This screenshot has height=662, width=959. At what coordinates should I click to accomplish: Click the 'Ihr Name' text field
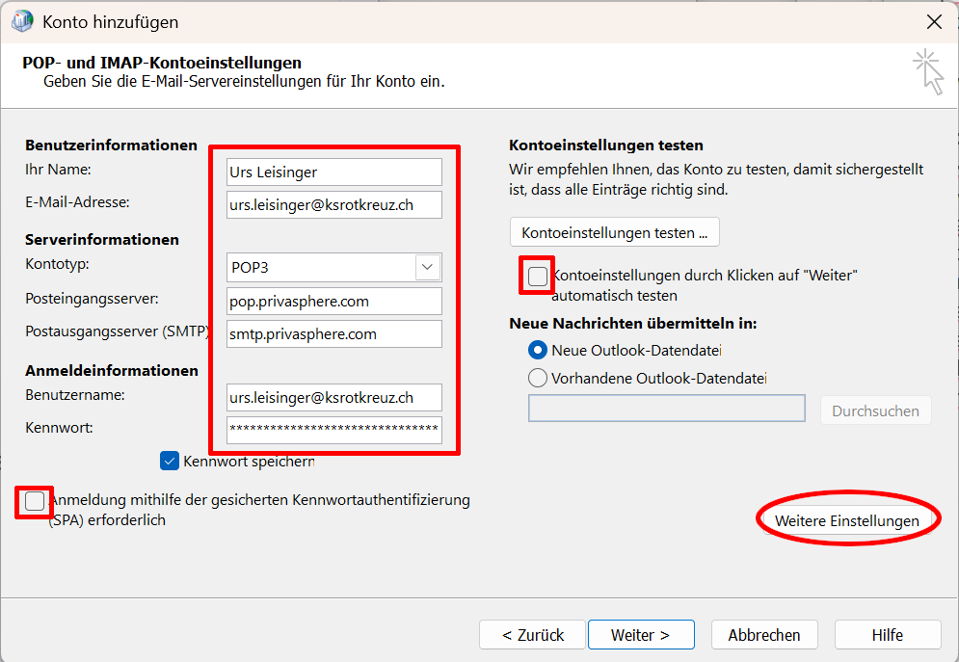(333, 172)
